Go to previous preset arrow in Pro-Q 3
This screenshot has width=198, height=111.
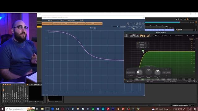click(x=170, y=36)
